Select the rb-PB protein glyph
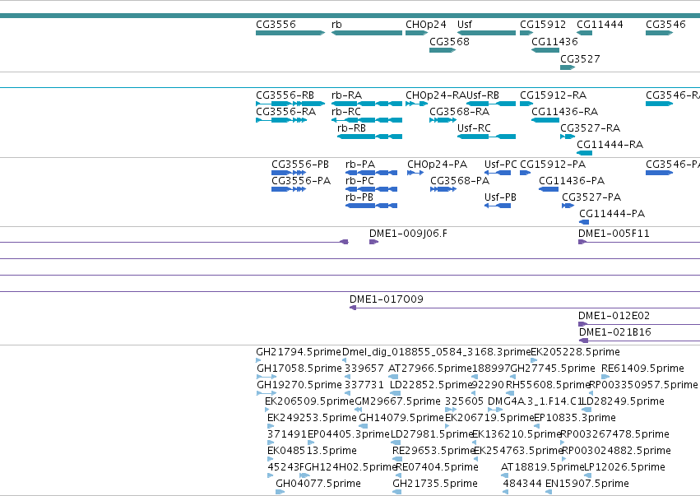The width and height of the screenshot is (700, 496). [x=372, y=206]
